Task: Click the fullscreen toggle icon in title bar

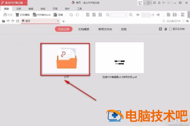Action: coord(169,3)
